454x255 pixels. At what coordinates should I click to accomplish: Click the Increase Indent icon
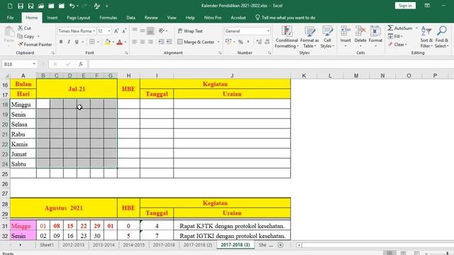(x=169, y=42)
